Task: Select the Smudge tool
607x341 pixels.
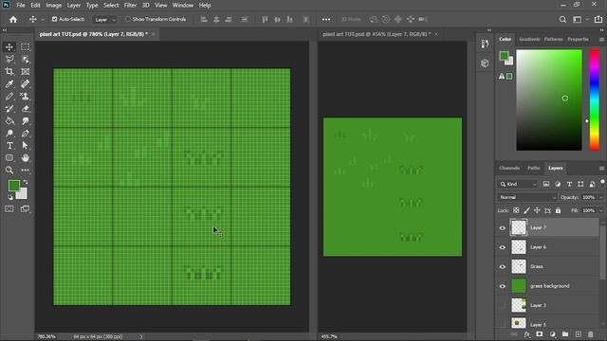Action: [x=26, y=121]
